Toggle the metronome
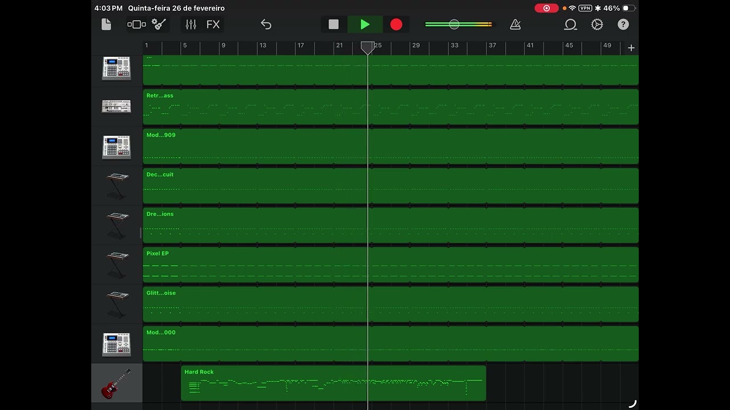The height and width of the screenshot is (410, 730). (515, 24)
